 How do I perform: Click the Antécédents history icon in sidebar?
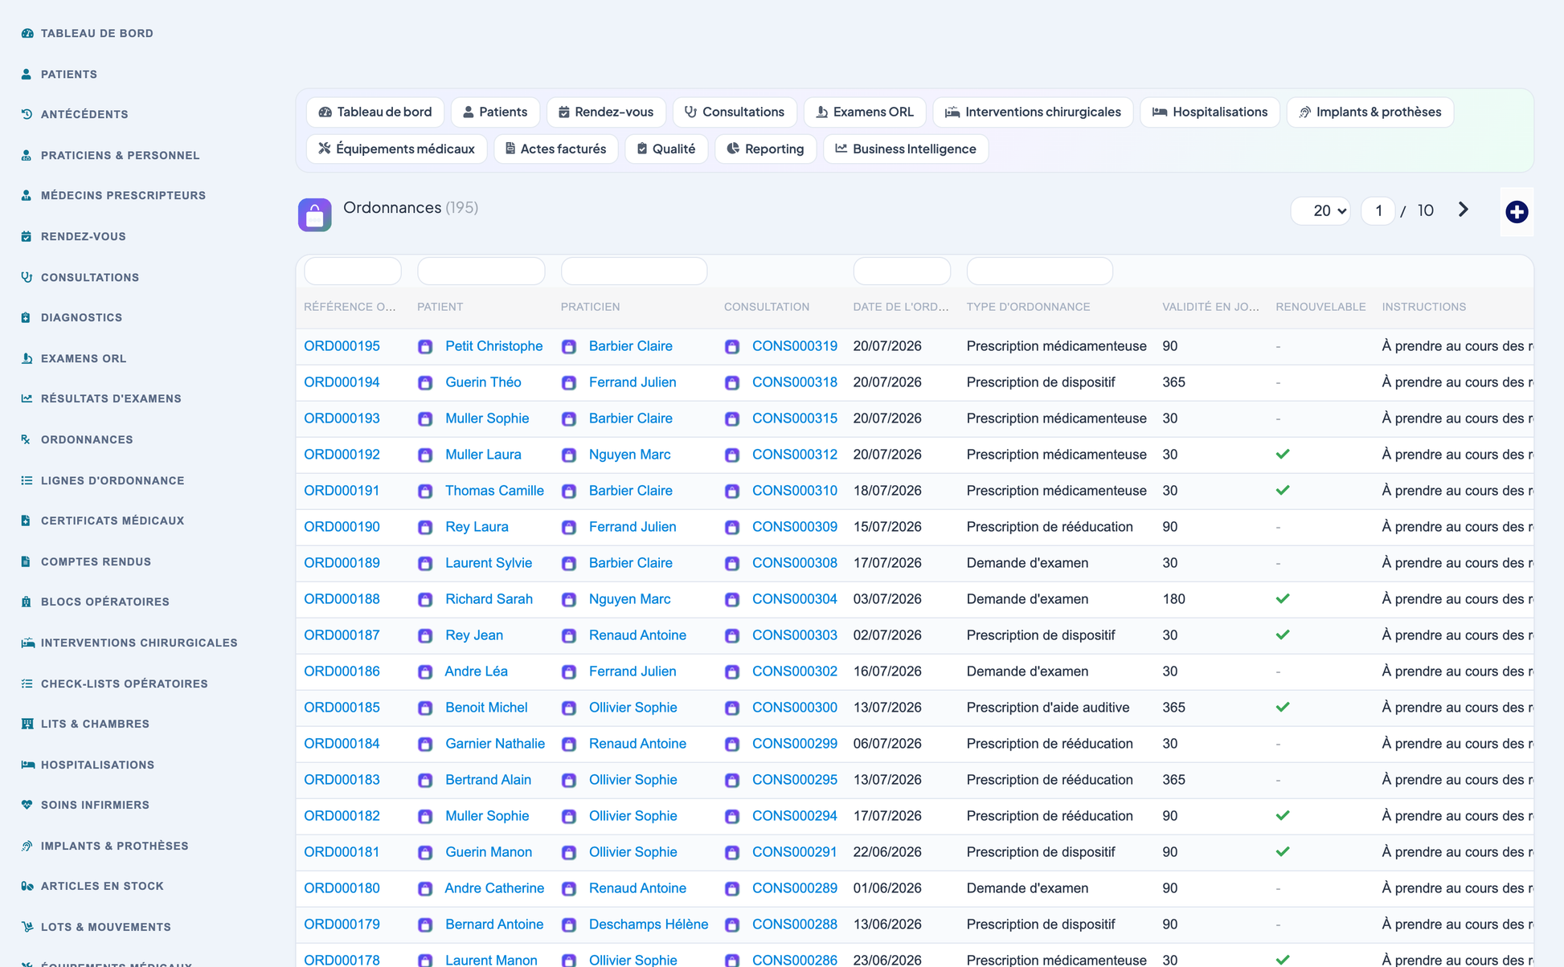coord(27,114)
